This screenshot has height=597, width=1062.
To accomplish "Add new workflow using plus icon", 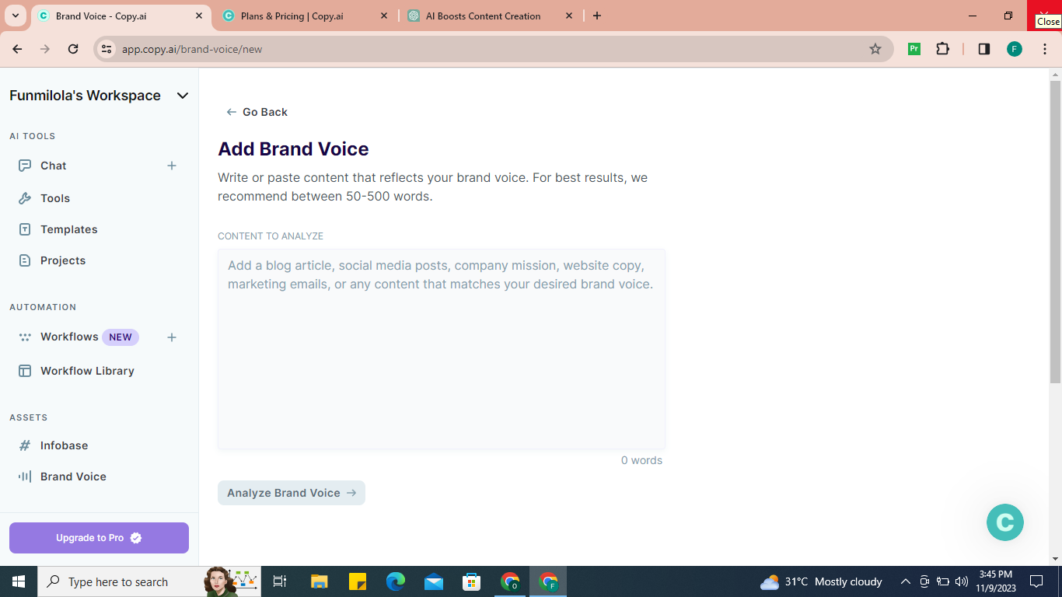I will 172,337.
